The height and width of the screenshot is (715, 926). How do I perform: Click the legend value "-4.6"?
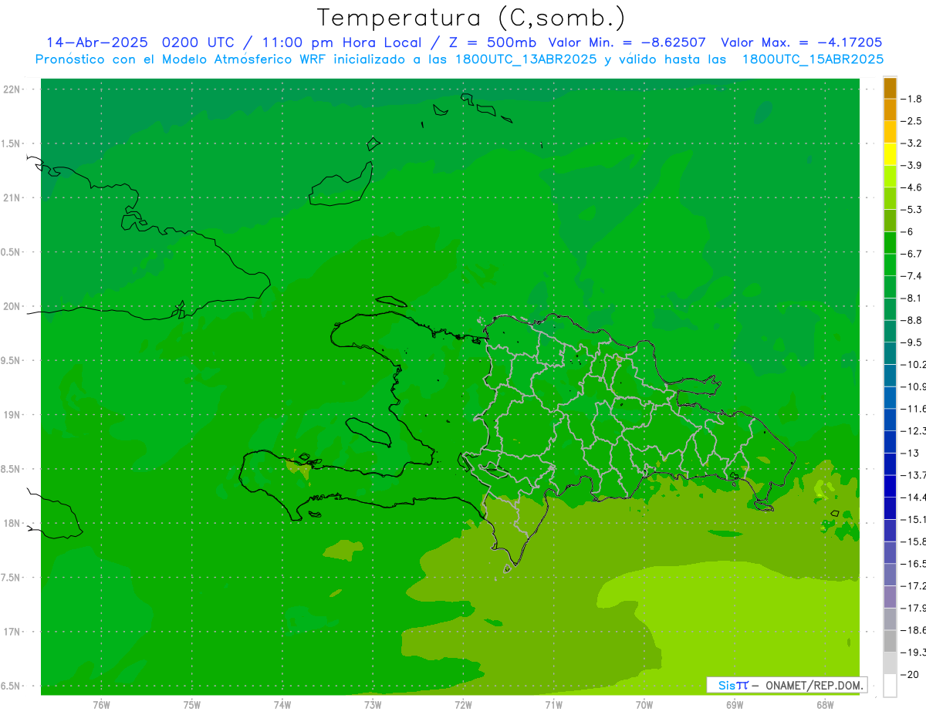click(911, 187)
